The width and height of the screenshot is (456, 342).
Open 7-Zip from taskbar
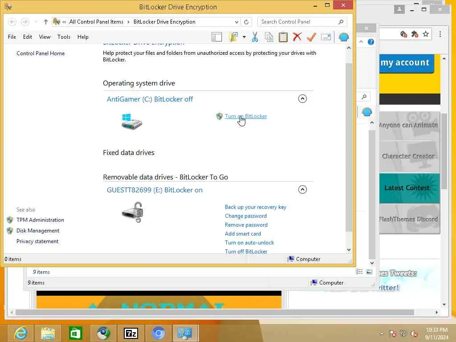click(x=130, y=333)
